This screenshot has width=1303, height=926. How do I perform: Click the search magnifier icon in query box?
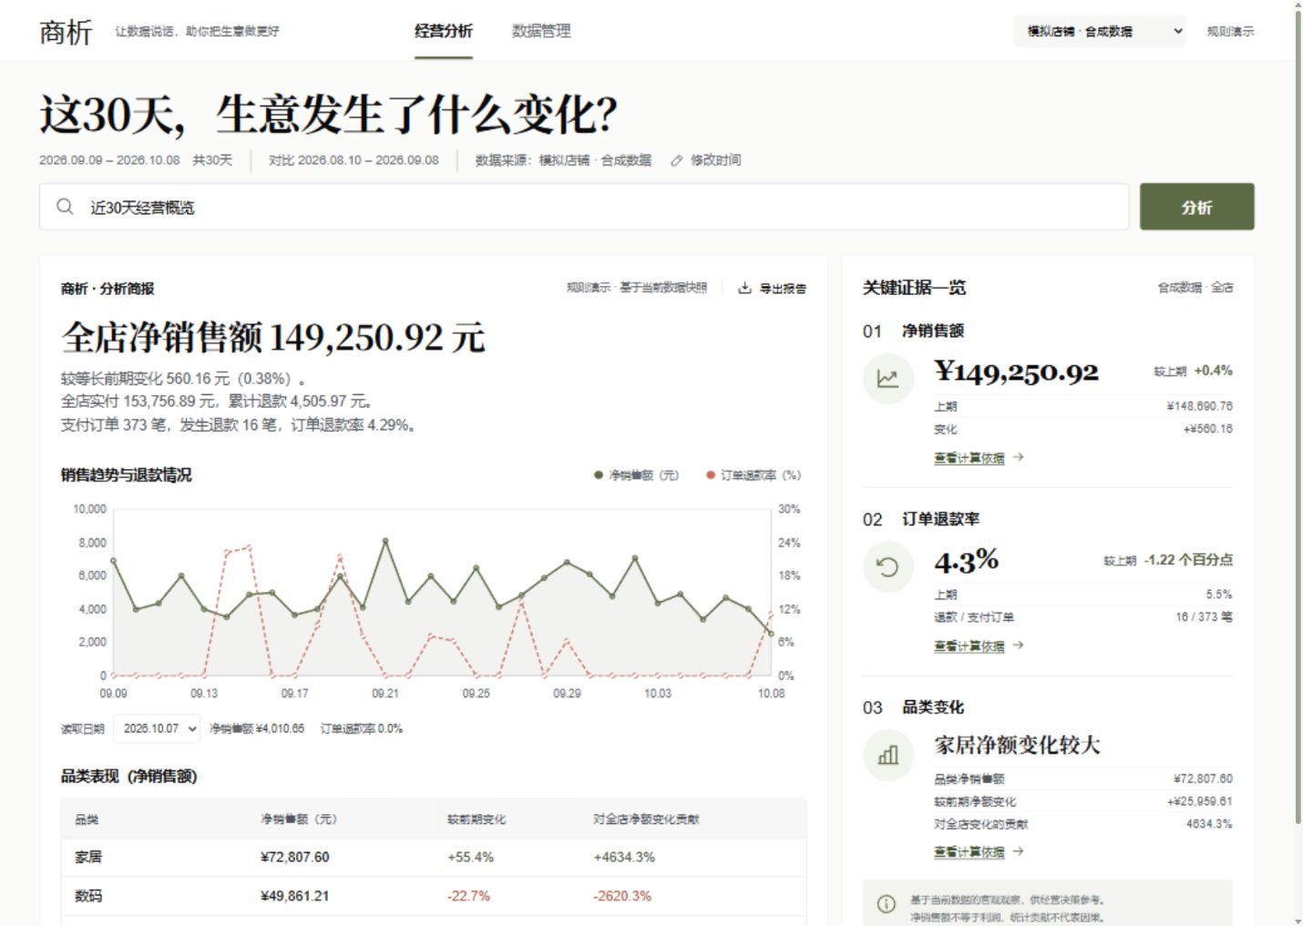pyautogui.click(x=65, y=207)
